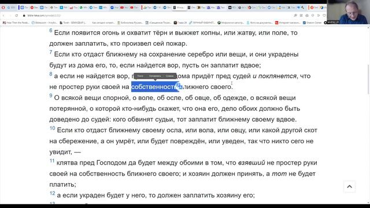Open Мифология bookmark with green icon
This screenshot has height=208, width=370.
point(231,23)
